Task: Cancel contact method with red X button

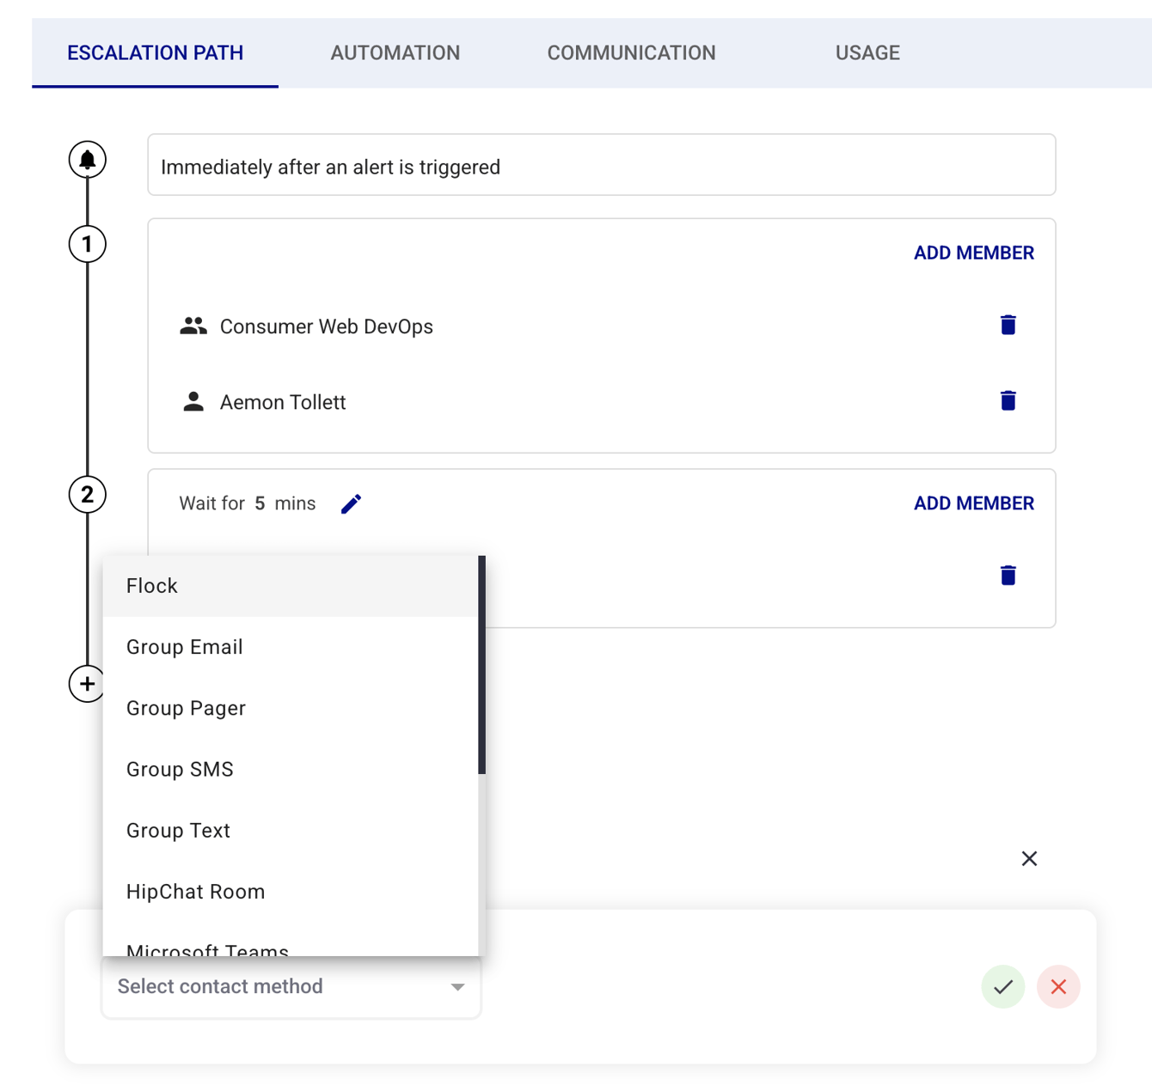Action: pos(1057,986)
